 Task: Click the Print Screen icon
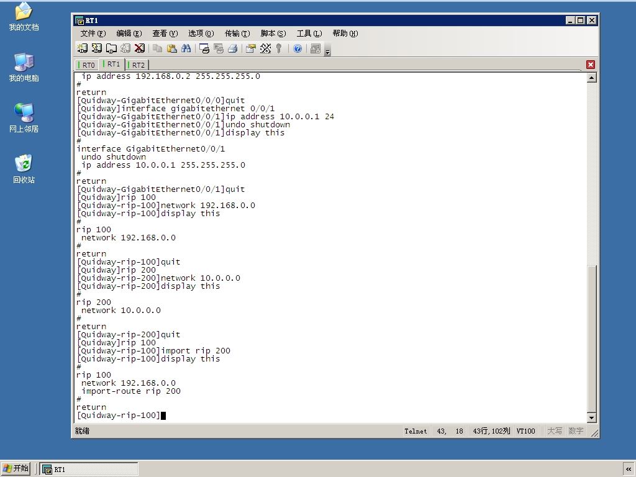(204, 48)
